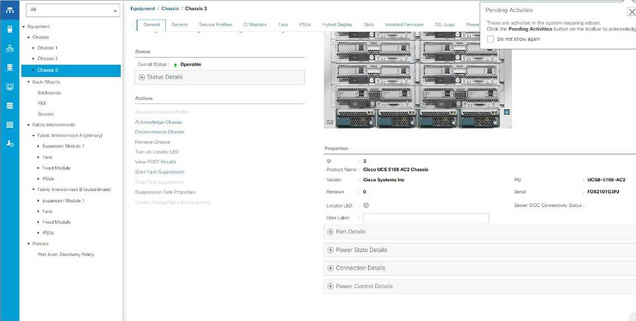Switch to the Installed Firmware tab
This screenshot has width=636, height=321.
tap(404, 25)
